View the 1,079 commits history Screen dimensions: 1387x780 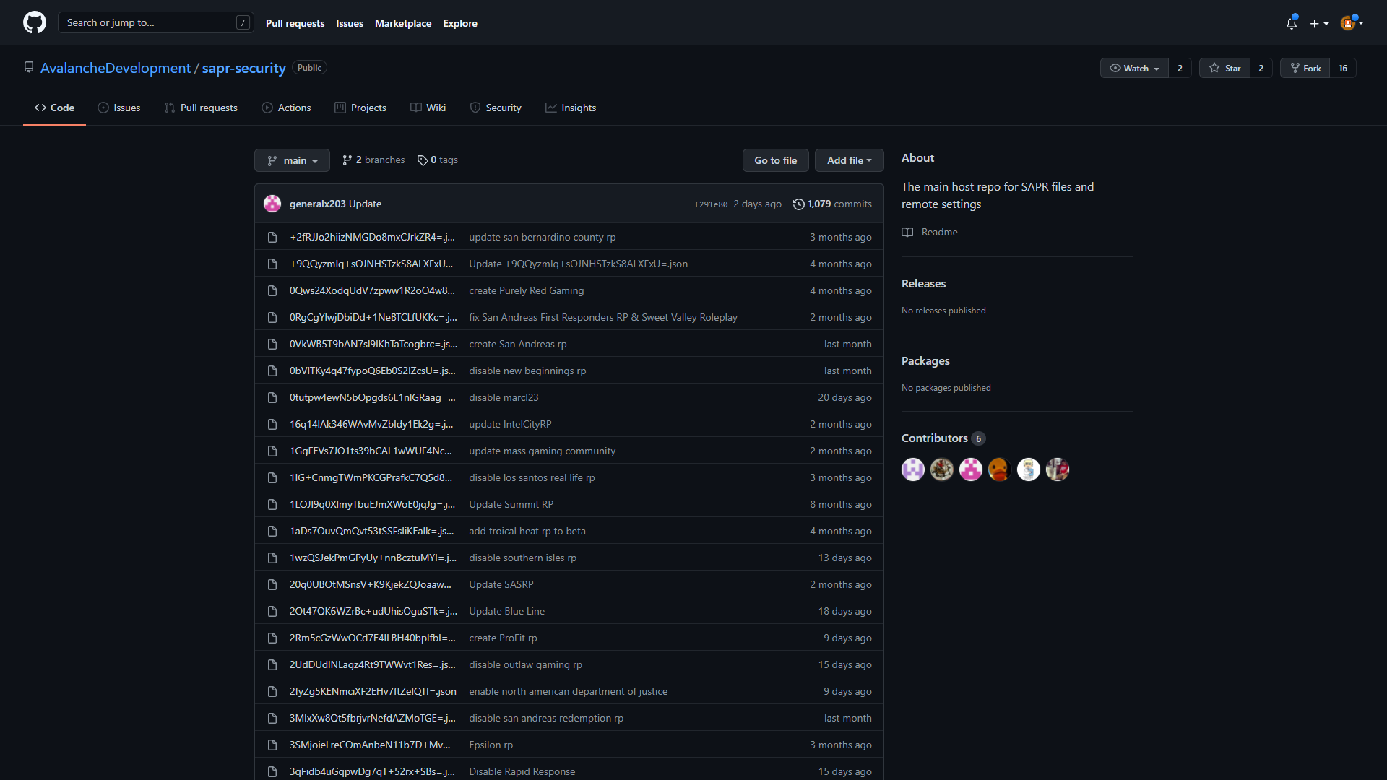click(832, 204)
